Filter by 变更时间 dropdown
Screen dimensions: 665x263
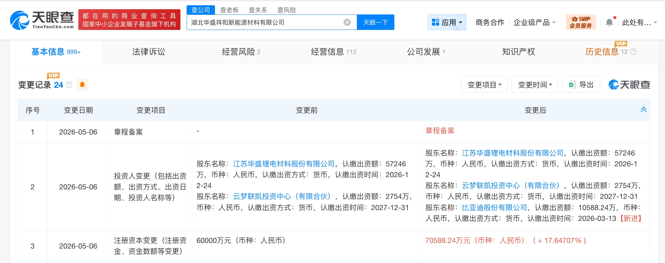point(535,85)
